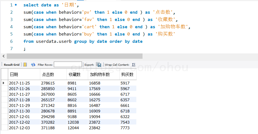
Task: Select the row indicator arrow for 2017-11-25
Action: click(3, 83)
